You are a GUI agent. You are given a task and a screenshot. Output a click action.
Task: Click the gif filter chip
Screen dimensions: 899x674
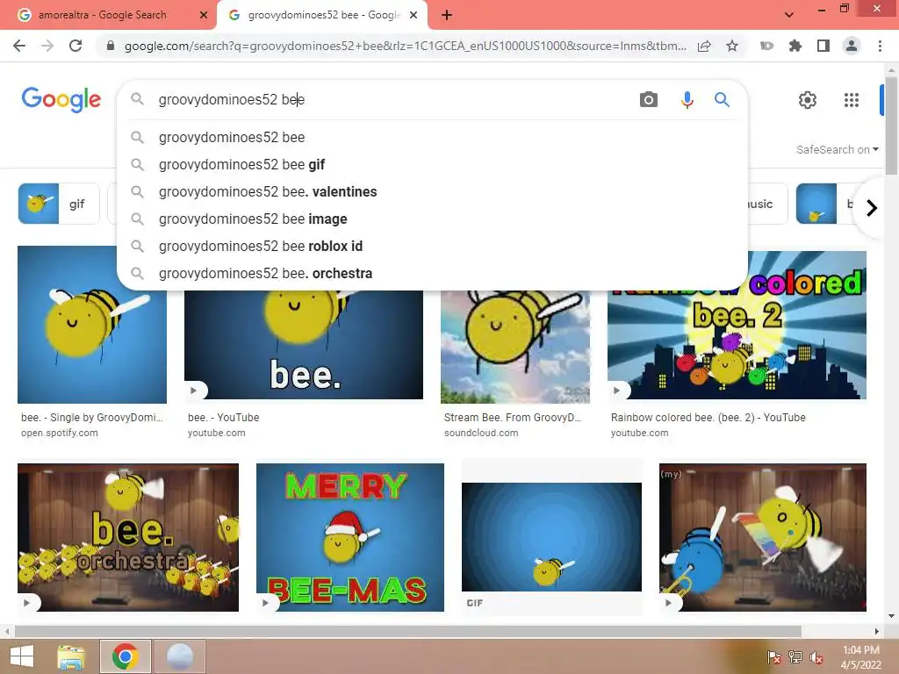coord(59,204)
